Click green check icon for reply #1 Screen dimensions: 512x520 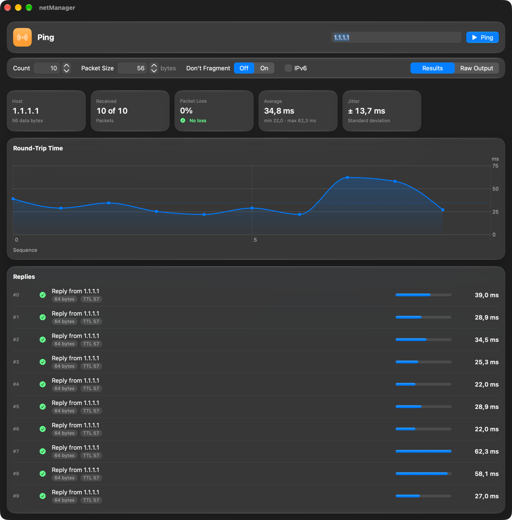pos(43,317)
